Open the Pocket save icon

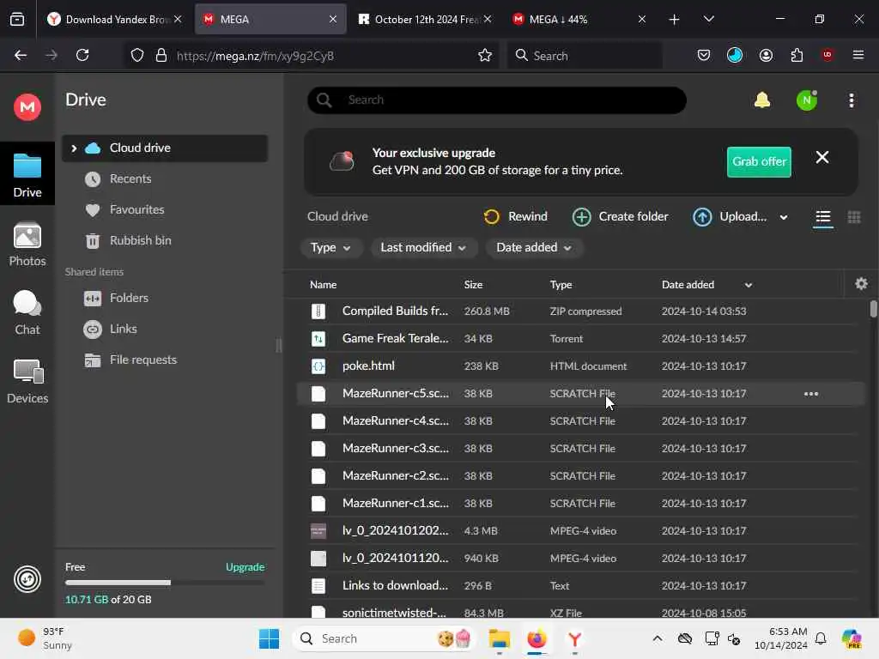pos(704,55)
